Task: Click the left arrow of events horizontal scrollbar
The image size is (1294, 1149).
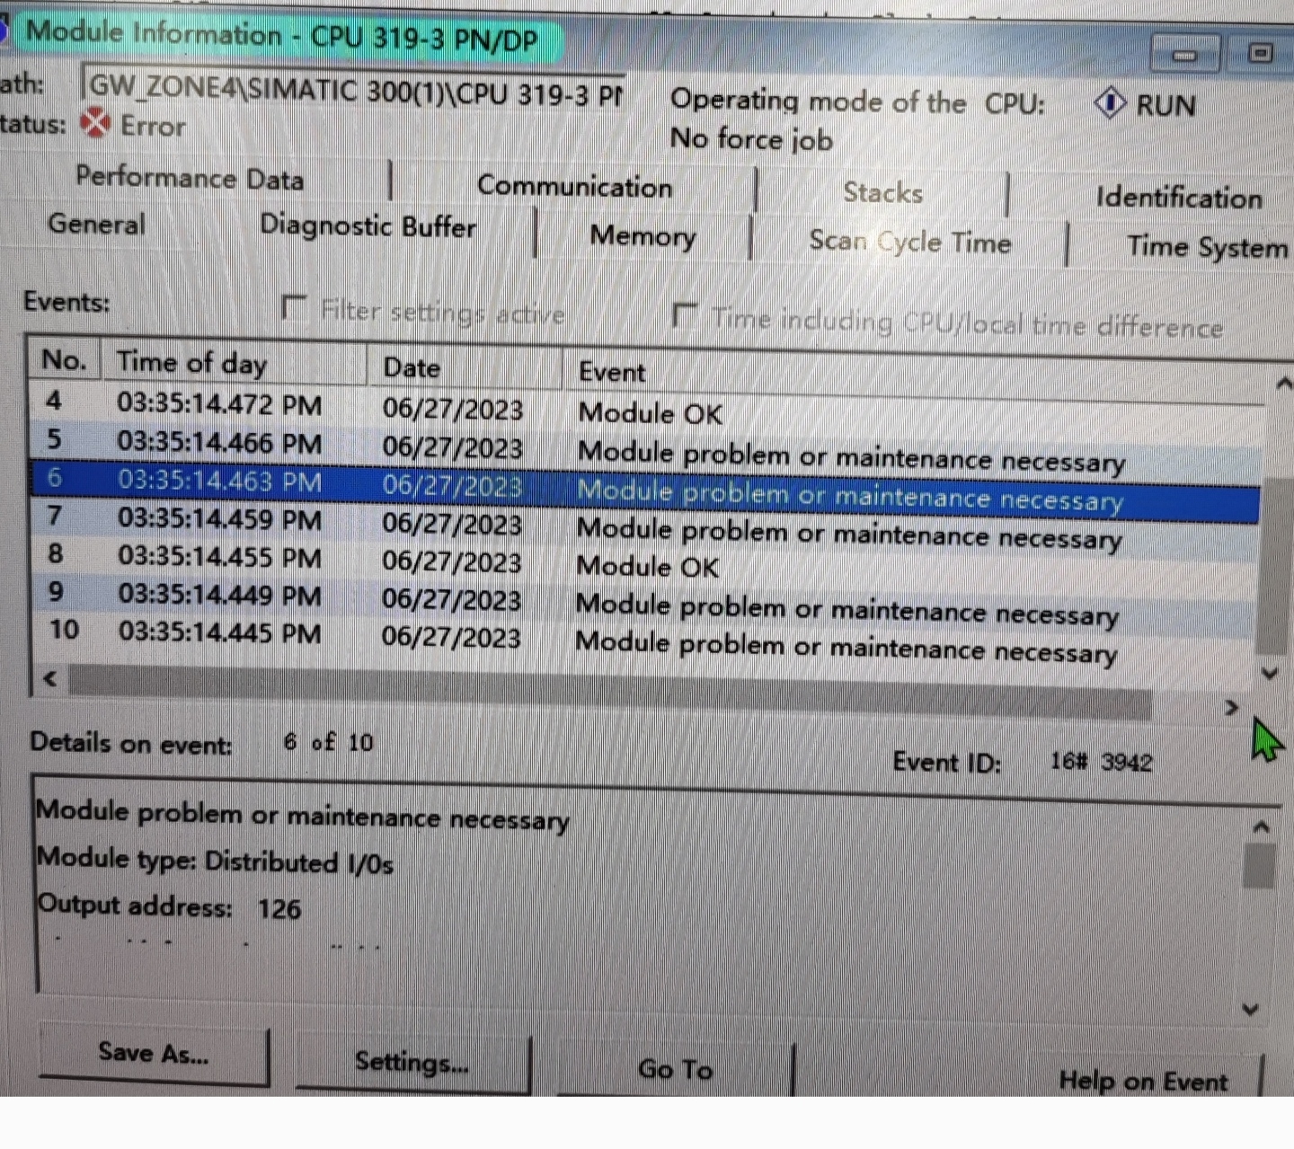Action: click(x=49, y=679)
